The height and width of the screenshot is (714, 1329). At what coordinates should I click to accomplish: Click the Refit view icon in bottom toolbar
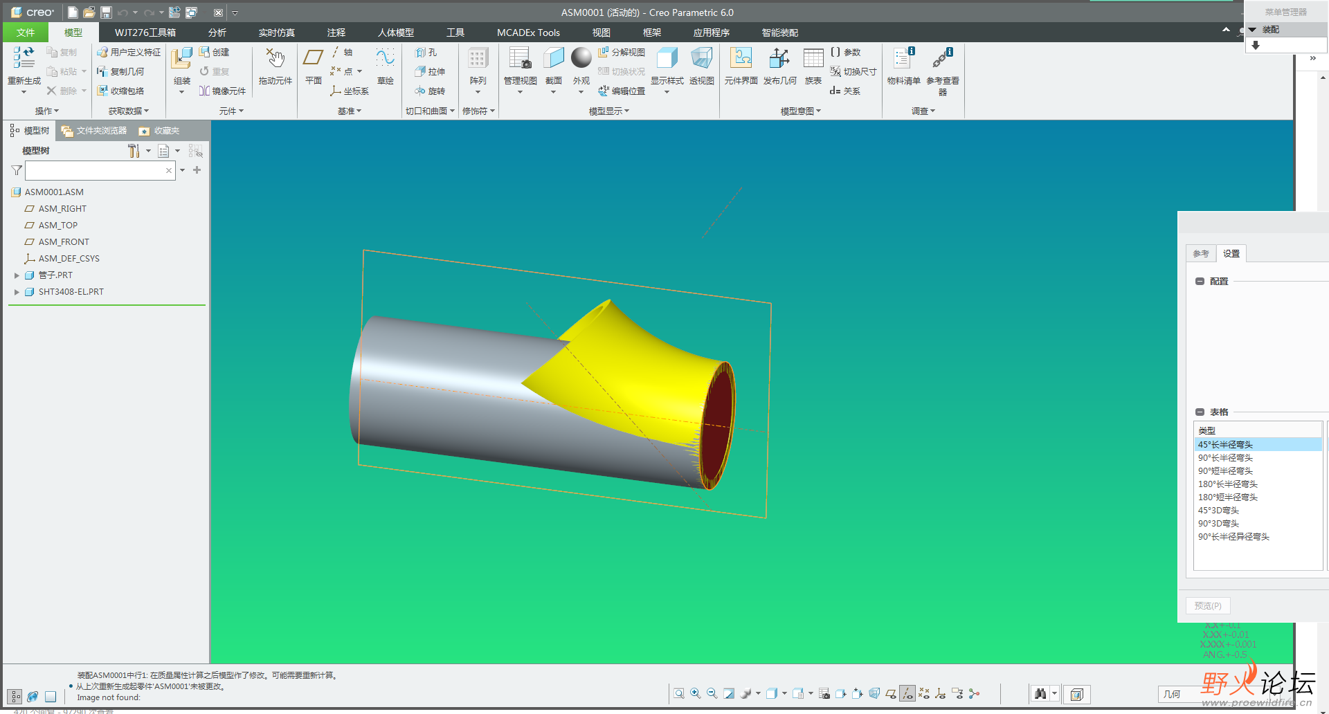point(679,694)
